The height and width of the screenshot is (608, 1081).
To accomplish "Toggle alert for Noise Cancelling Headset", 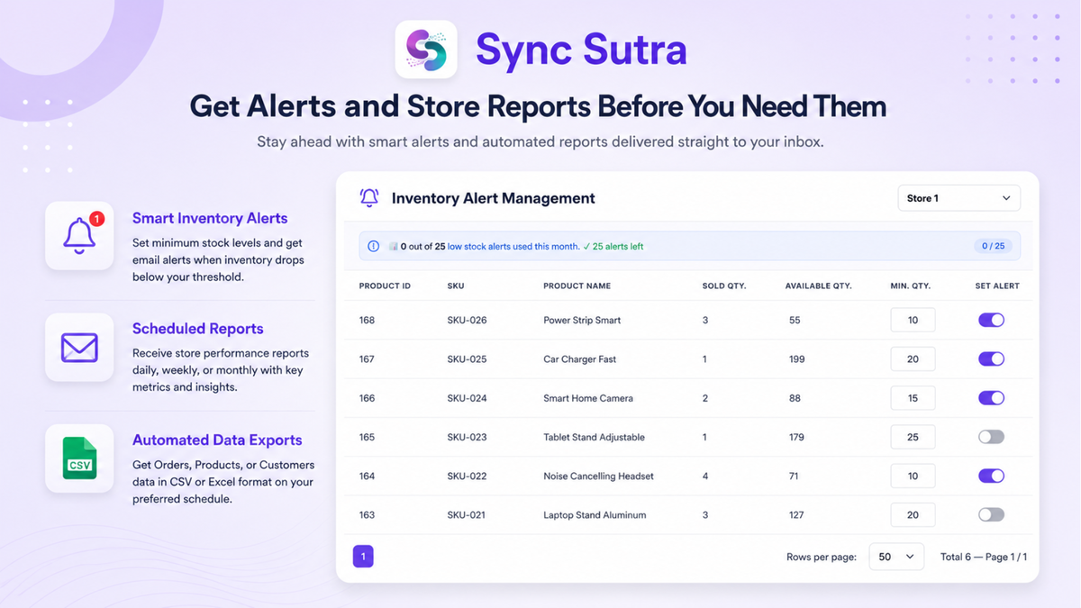I will click(991, 476).
